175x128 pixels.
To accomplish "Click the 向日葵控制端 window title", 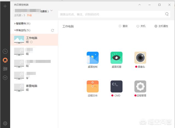I will pyautogui.click(x=21, y=5).
